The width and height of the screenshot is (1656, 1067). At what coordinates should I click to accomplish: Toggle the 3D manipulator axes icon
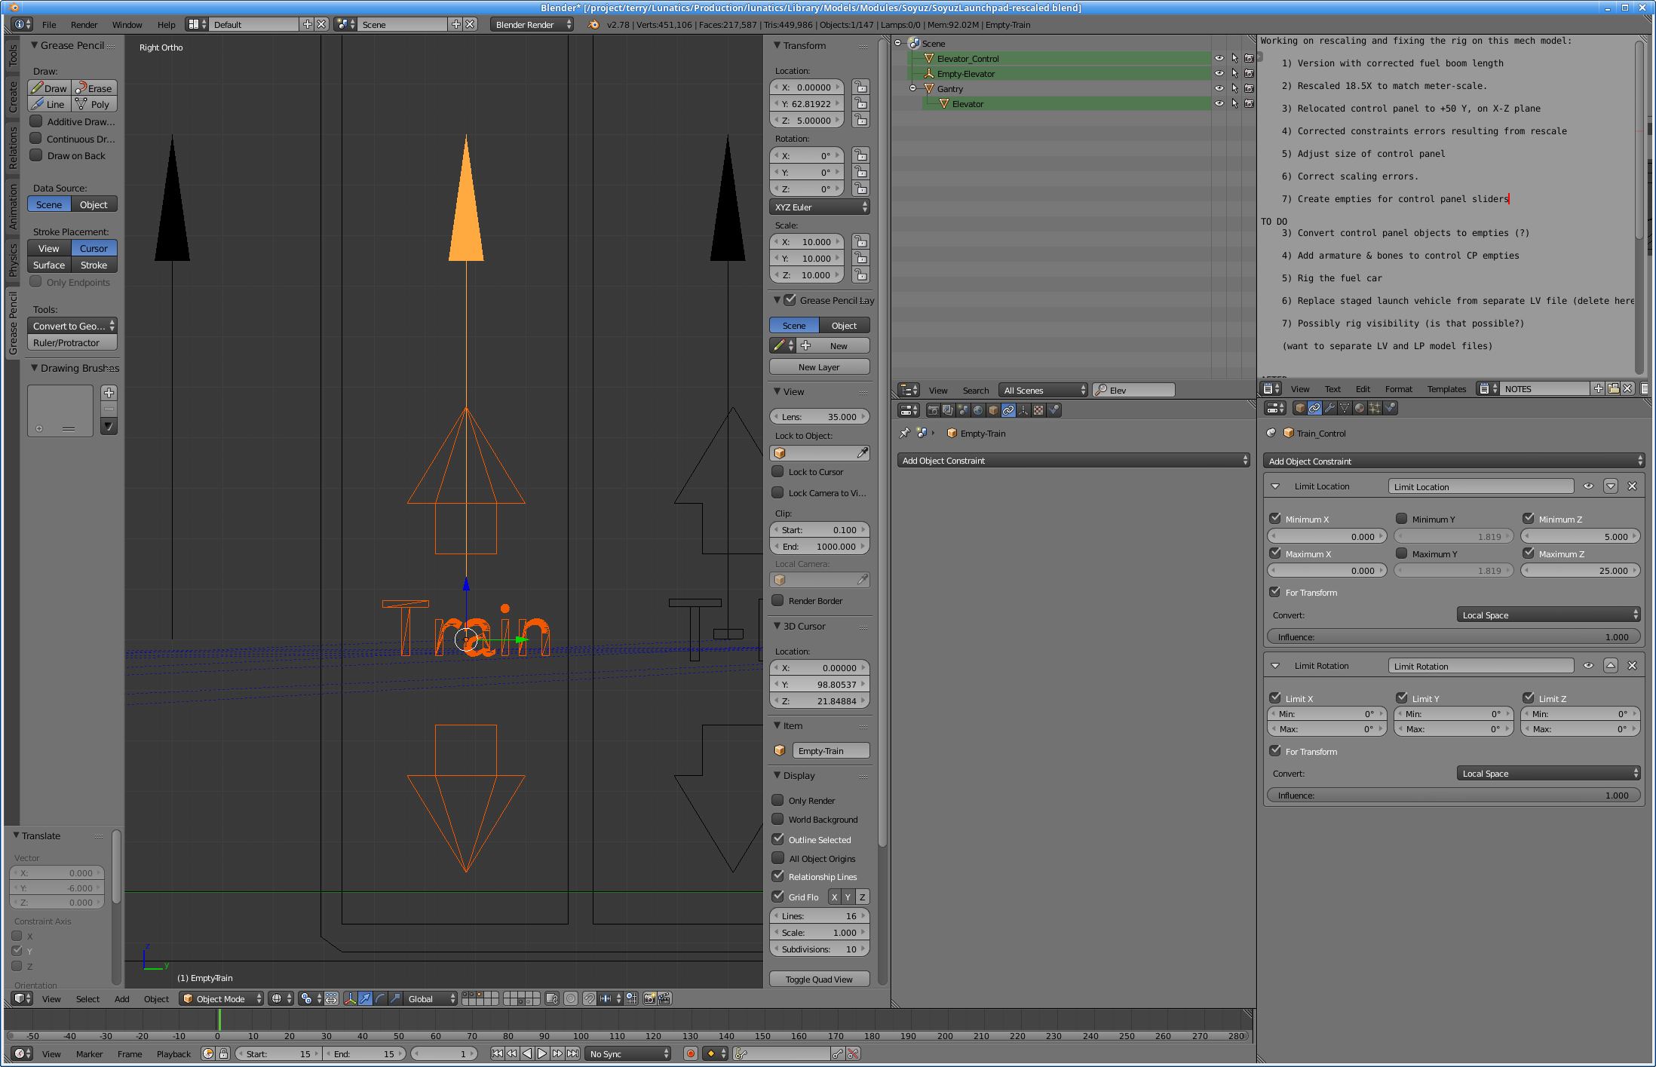click(x=350, y=998)
